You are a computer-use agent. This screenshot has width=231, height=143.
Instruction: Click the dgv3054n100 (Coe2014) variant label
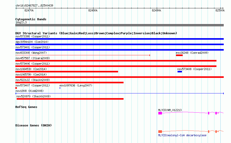coord(32,42)
